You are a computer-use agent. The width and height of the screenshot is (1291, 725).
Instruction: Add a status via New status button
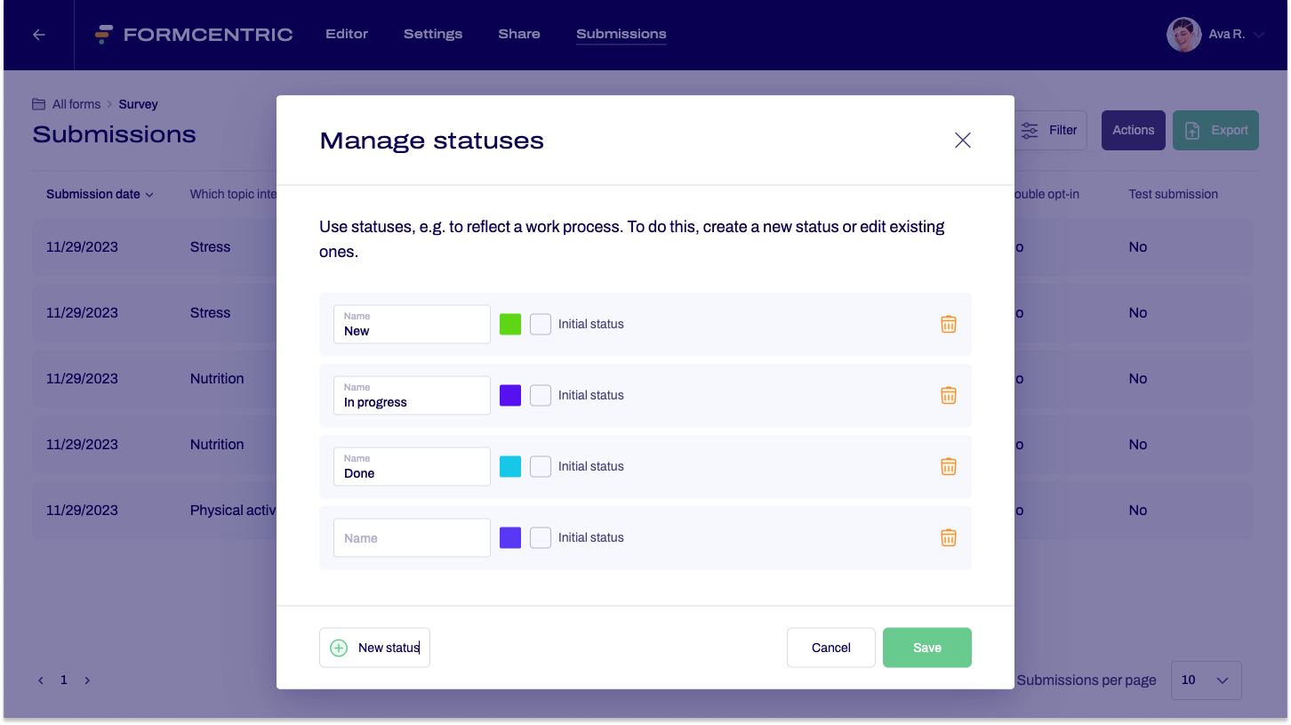[x=374, y=648]
